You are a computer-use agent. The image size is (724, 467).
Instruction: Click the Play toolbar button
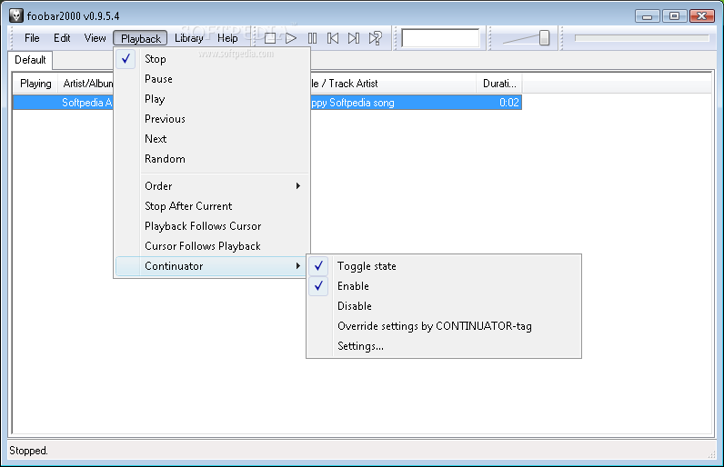[291, 38]
